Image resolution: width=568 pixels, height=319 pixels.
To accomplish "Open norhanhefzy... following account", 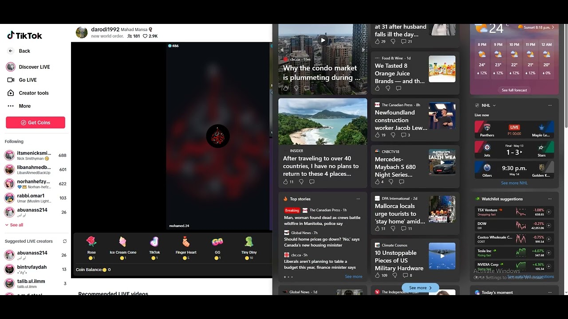I will click(35, 184).
